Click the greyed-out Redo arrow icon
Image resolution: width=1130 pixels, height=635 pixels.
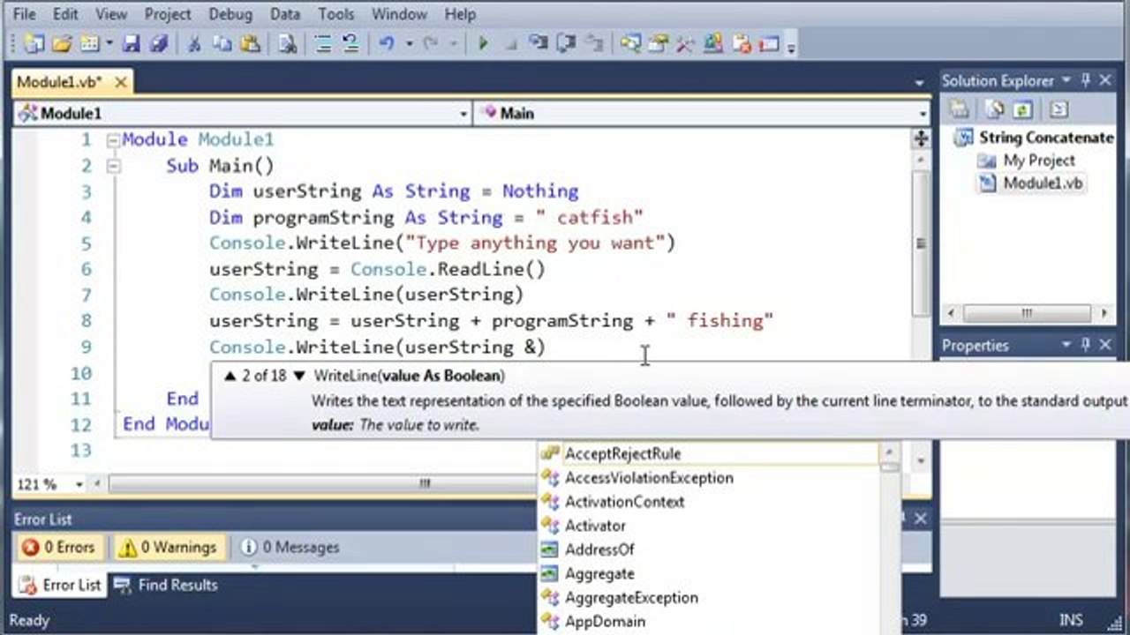(431, 43)
